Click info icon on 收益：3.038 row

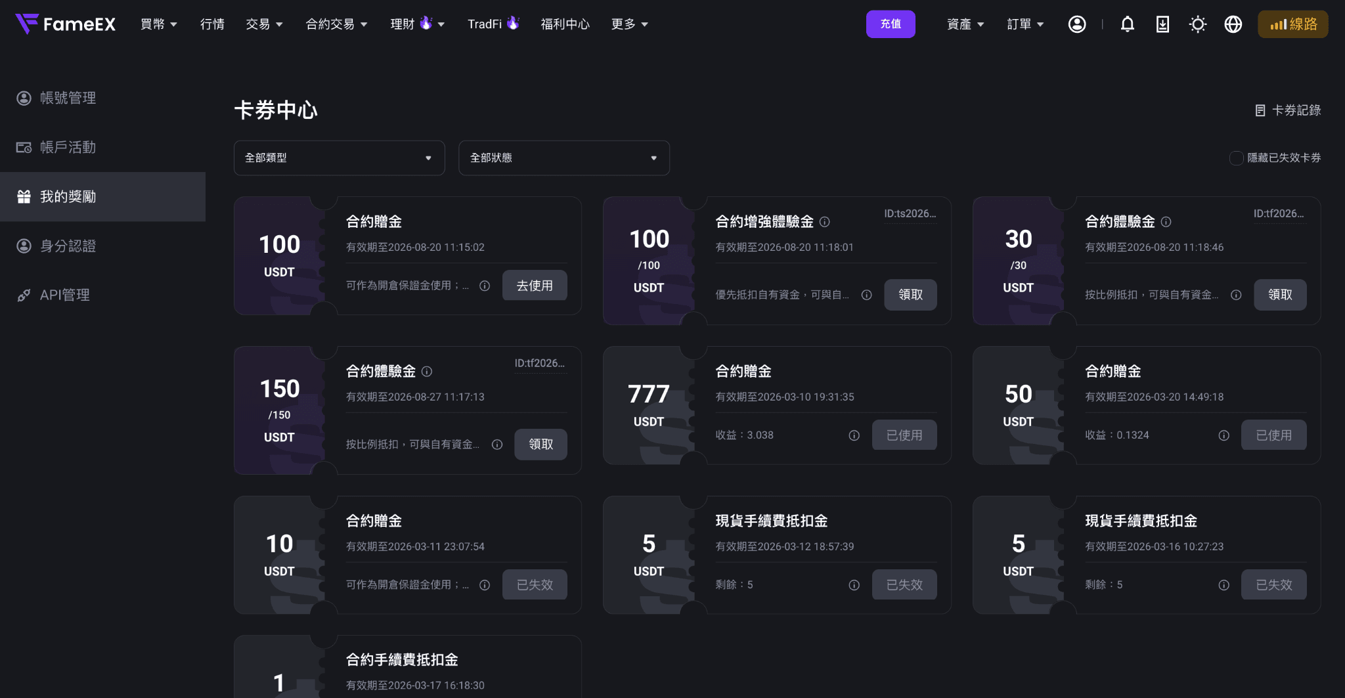(854, 435)
